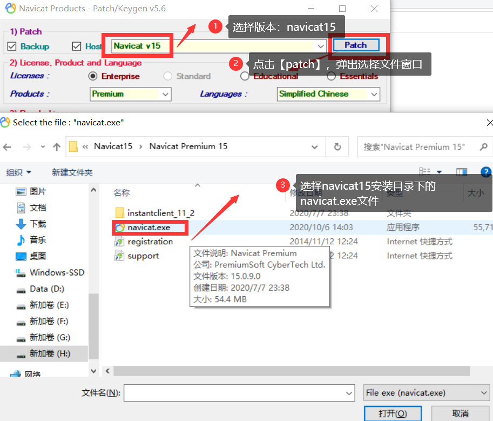The width and height of the screenshot is (493, 421).
Task: Select the Educational license radio button
Action: pos(245,76)
